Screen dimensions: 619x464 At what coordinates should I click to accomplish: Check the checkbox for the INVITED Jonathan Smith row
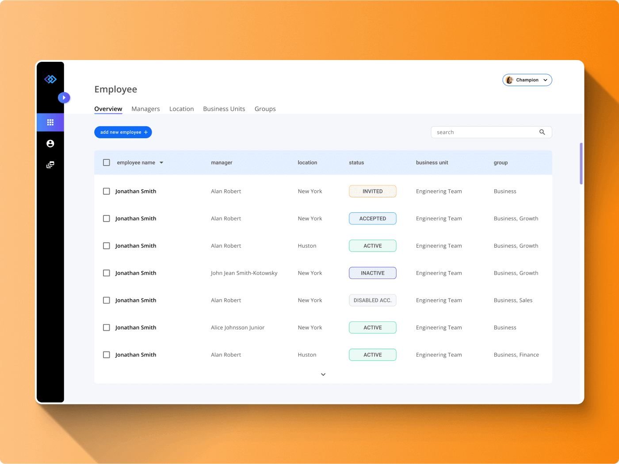107,191
